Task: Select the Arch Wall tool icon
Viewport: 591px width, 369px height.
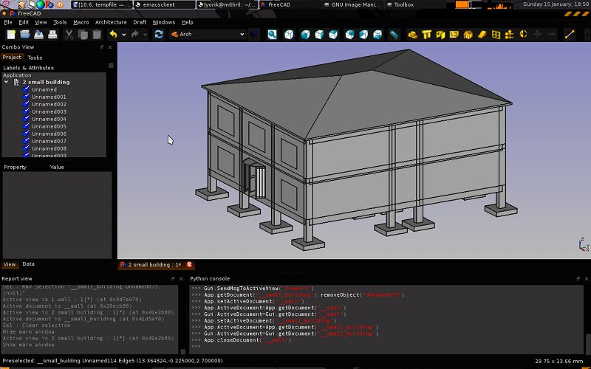Action: tap(412, 34)
